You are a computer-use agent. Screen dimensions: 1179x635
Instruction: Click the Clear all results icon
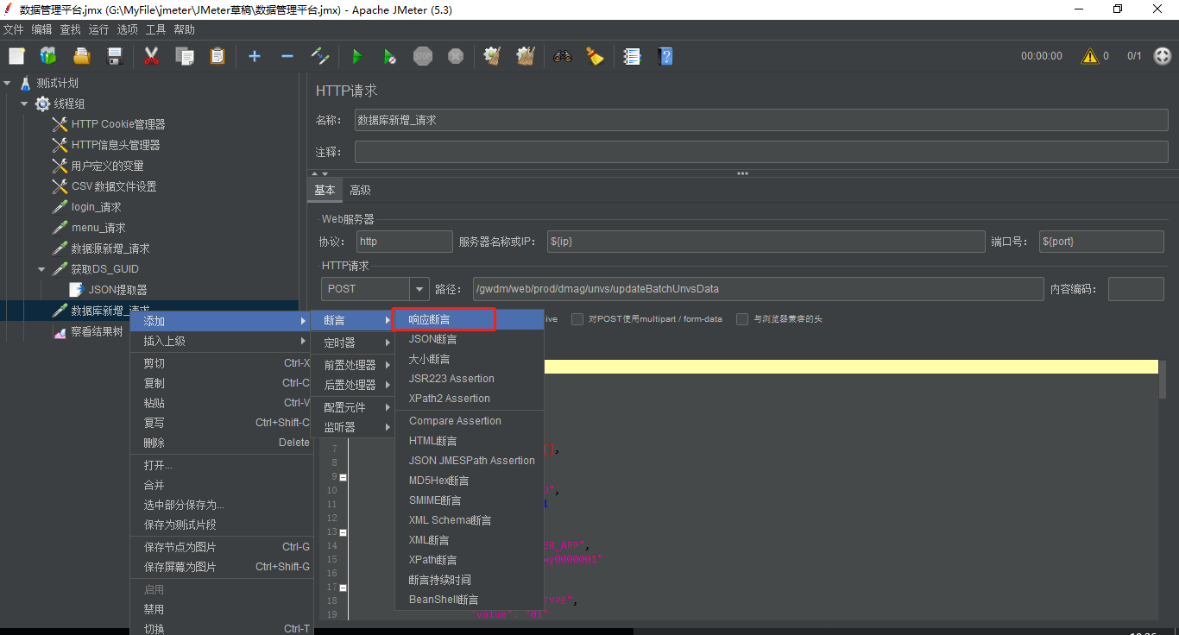[526, 56]
